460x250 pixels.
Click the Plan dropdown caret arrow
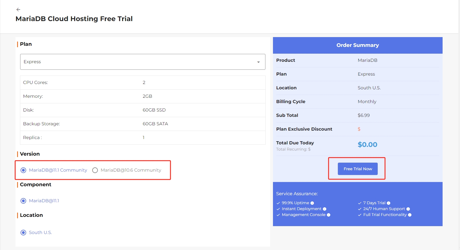pyautogui.click(x=258, y=62)
